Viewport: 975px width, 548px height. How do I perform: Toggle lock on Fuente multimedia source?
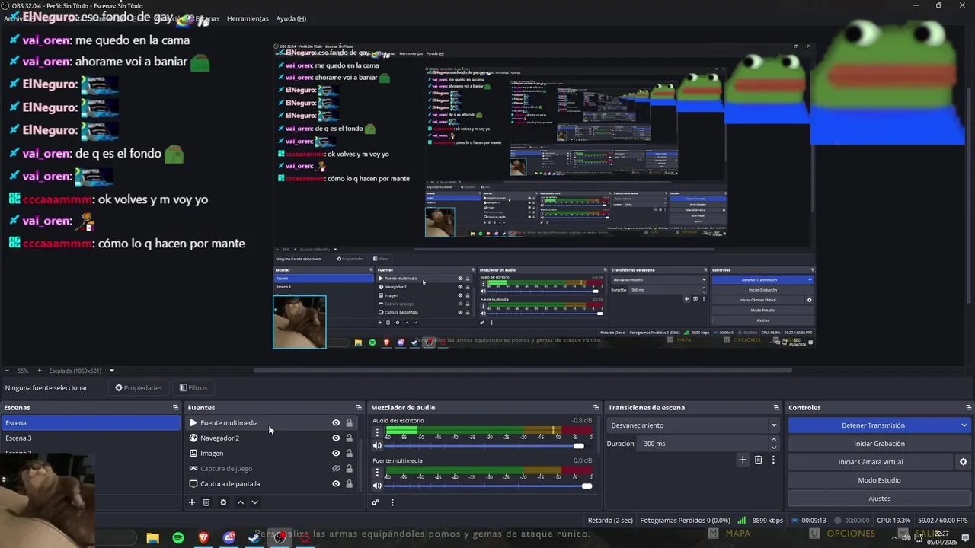point(350,422)
